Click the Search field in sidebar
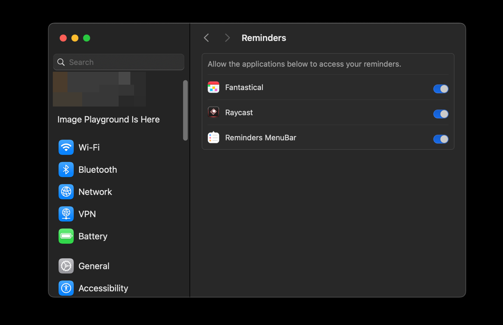The image size is (503, 325). coord(119,62)
